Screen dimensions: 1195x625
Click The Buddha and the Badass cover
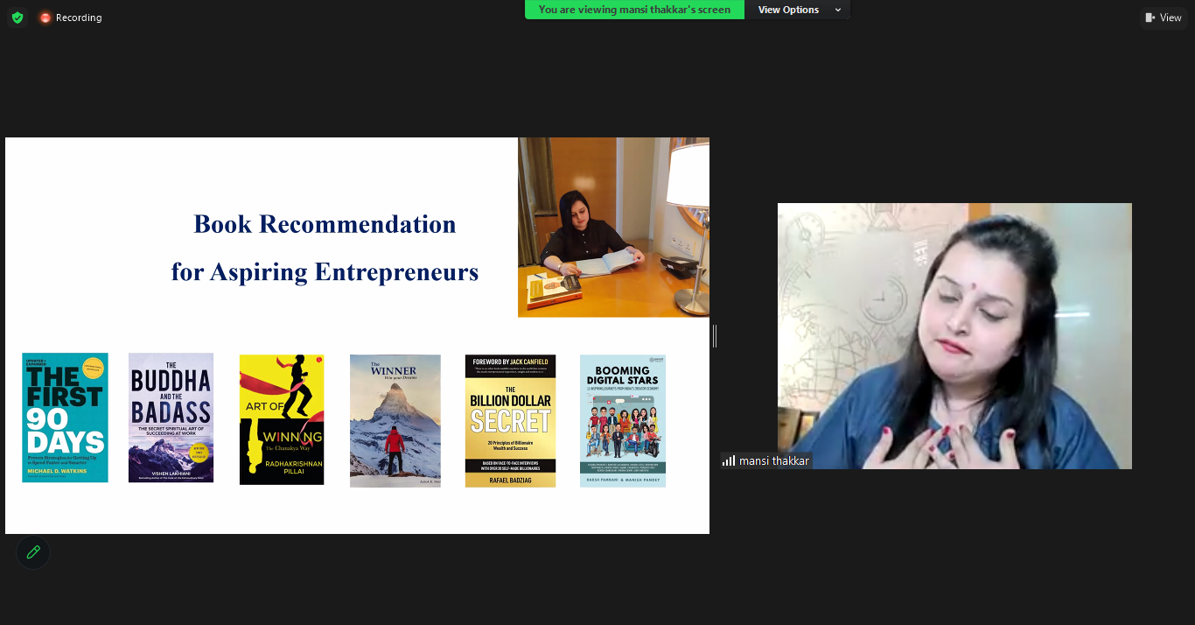171,418
